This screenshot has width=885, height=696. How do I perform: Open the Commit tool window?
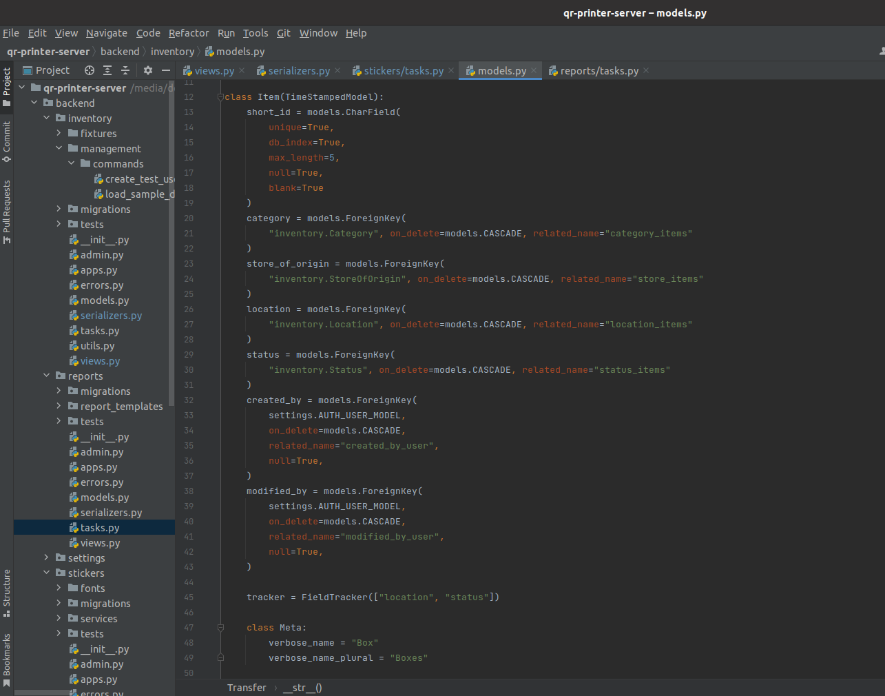(x=7, y=141)
